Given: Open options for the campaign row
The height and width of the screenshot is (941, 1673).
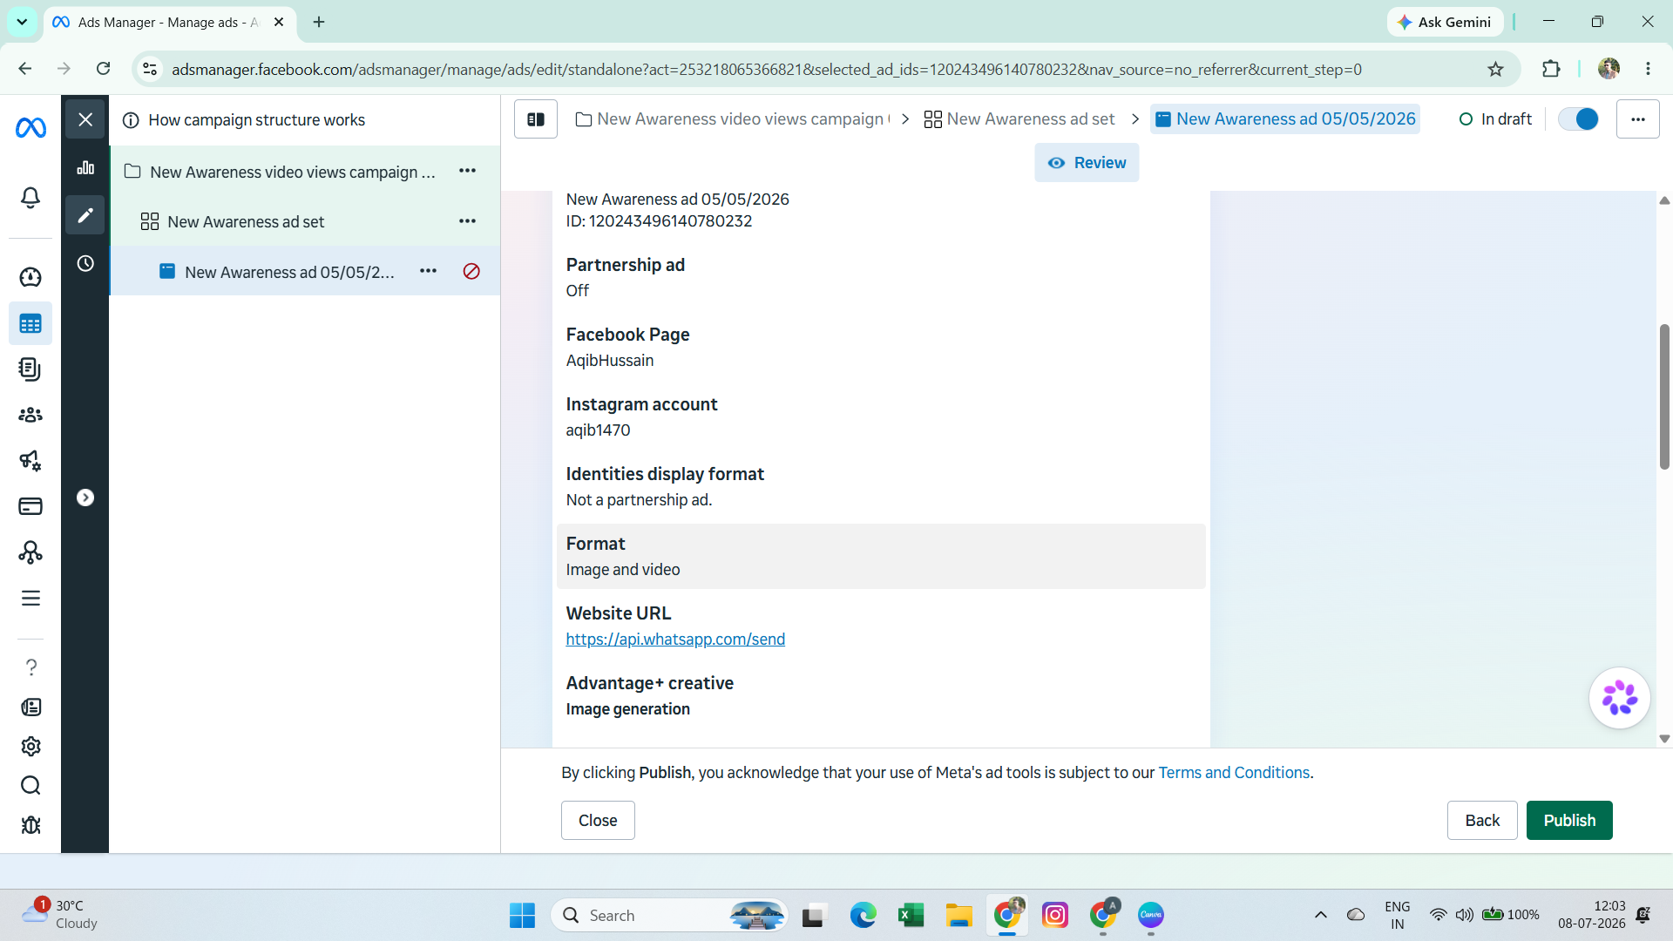Looking at the screenshot, I should (468, 171).
